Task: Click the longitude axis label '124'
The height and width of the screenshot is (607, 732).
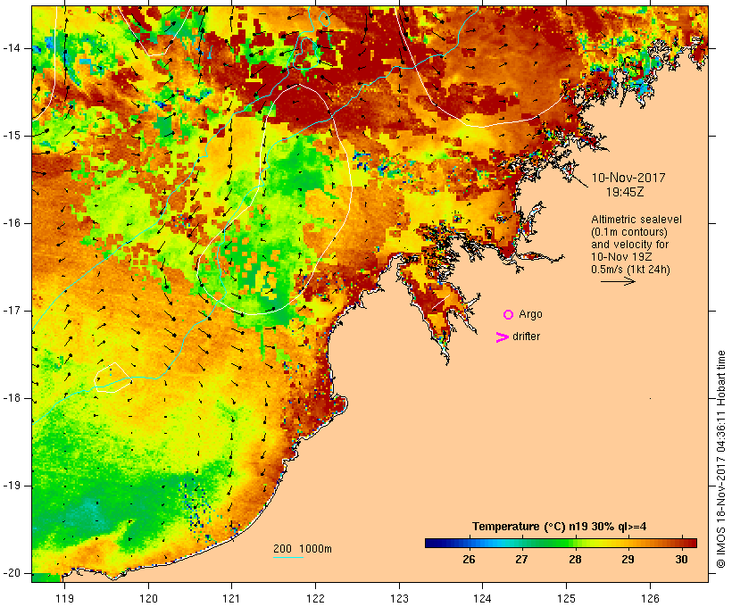Action: click(482, 599)
